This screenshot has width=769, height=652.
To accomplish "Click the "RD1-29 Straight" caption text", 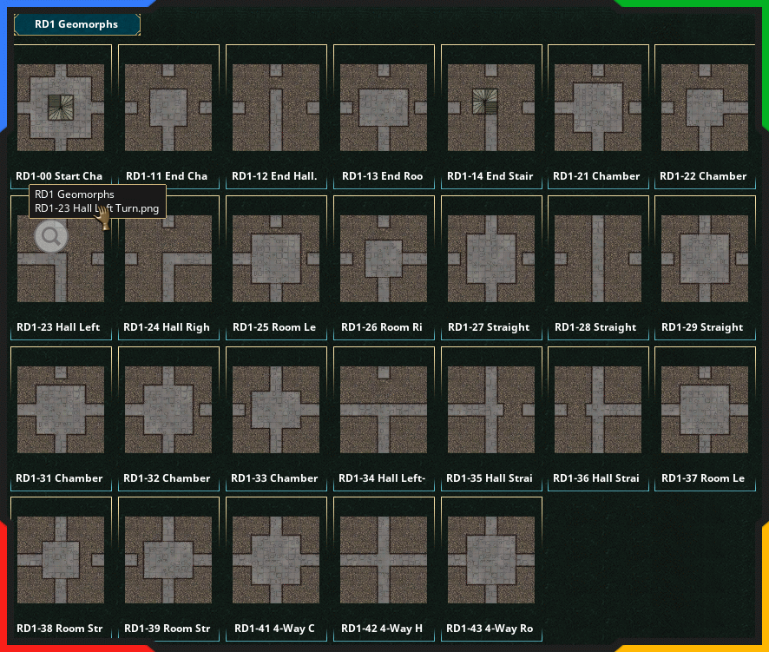I will 702,327.
